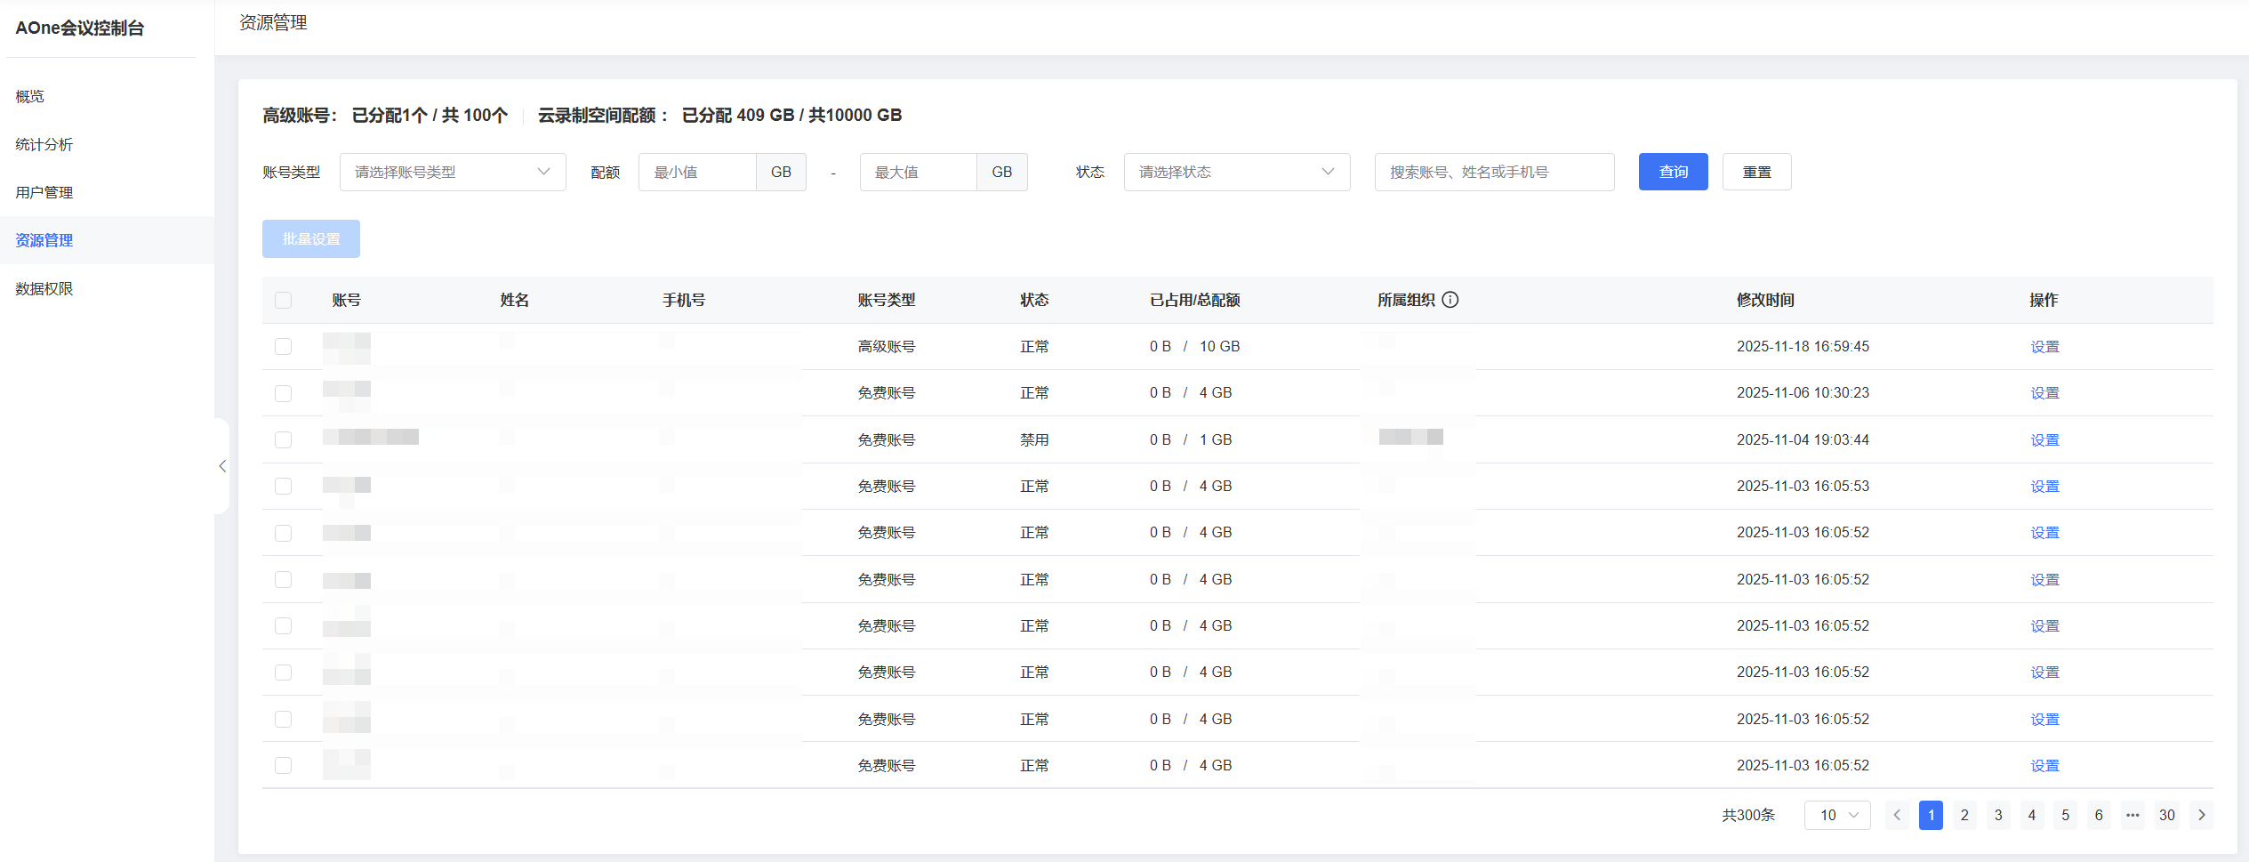Viewport: 2249px width, 862px height.
Task: Select the checkbox for the 禁用 account row
Action: [x=284, y=439]
